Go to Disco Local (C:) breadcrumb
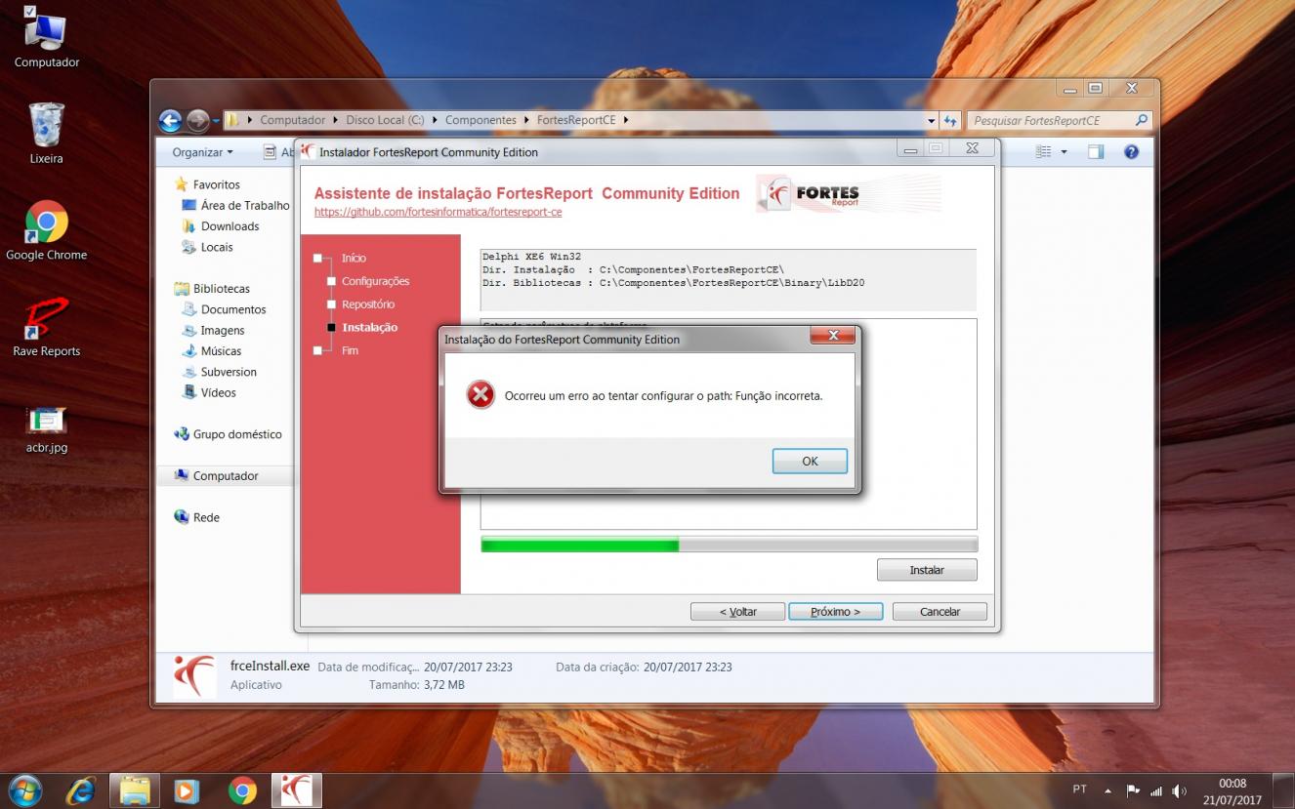 385,120
